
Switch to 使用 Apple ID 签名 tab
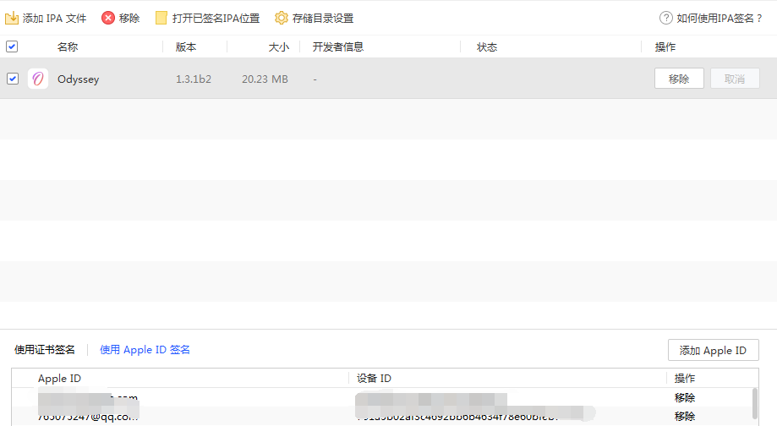coord(145,350)
